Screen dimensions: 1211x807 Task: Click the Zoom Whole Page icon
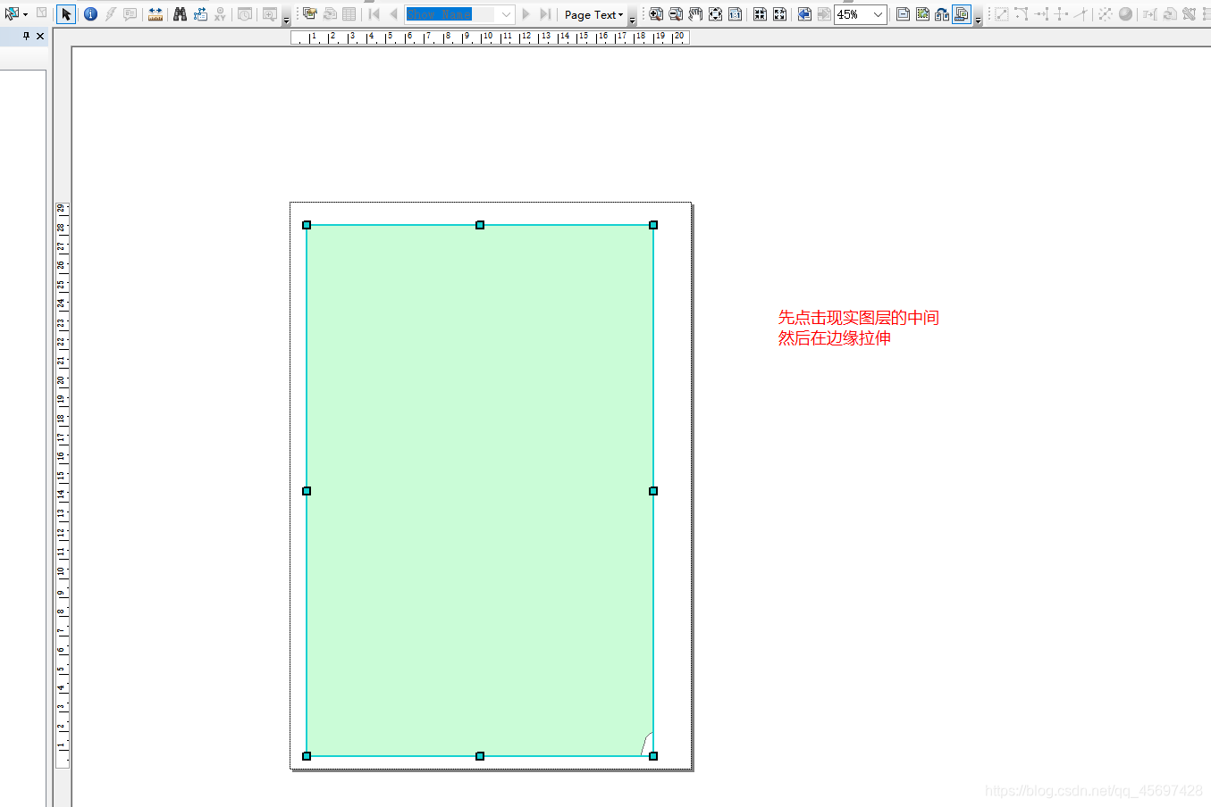pyautogui.click(x=715, y=14)
